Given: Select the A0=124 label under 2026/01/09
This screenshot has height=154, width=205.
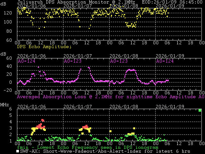Looking at the screenshot, I should pos(165,61).
